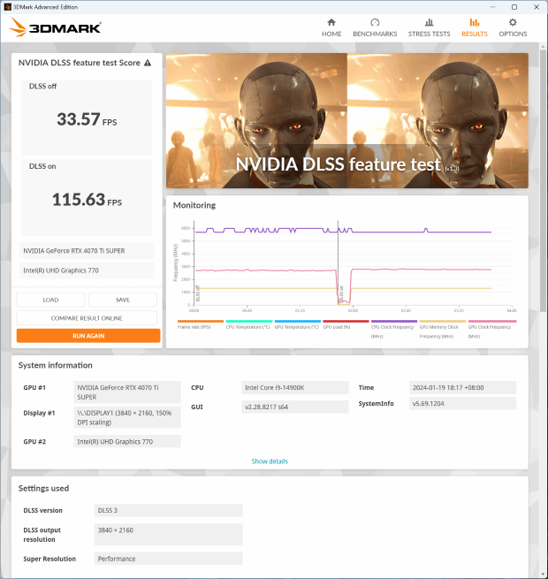This screenshot has width=548, height=579.
Task: Toggle the CPU Clock Frequency legend
Action: coord(393,330)
